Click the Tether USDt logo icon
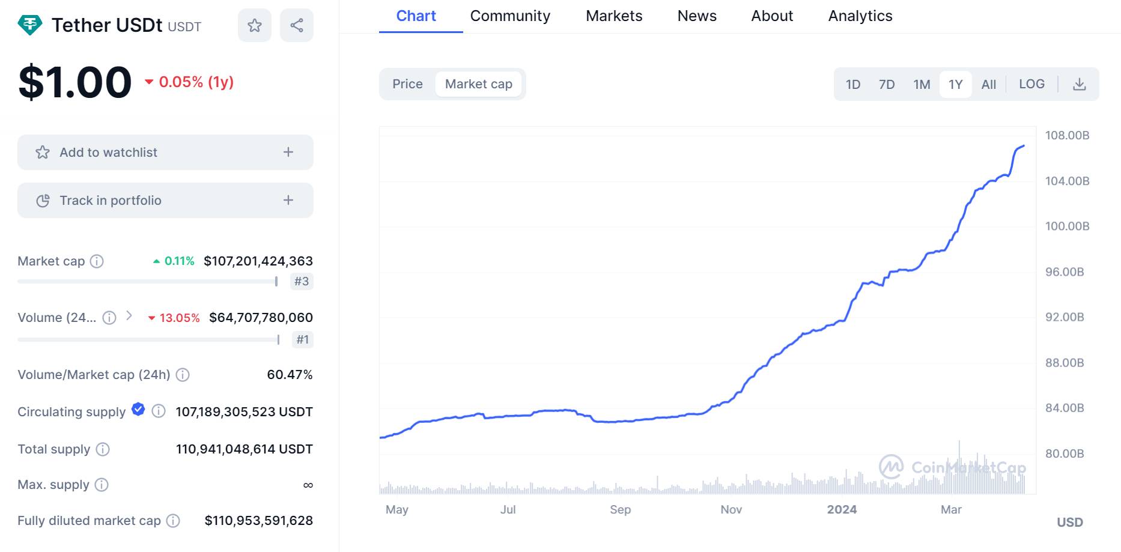The width and height of the screenshot is (1121, 552). (30, 25)
